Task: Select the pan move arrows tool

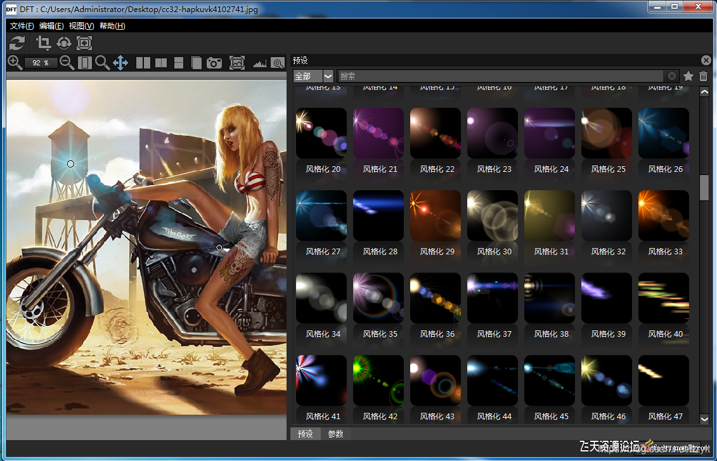Action: click(120, 63)
